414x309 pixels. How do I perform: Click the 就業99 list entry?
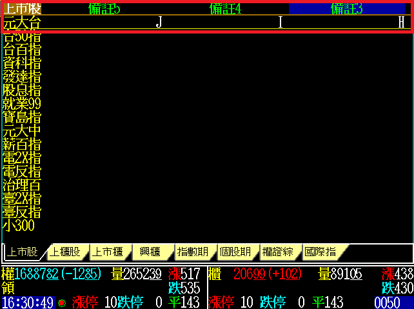[x=22, y=104]
